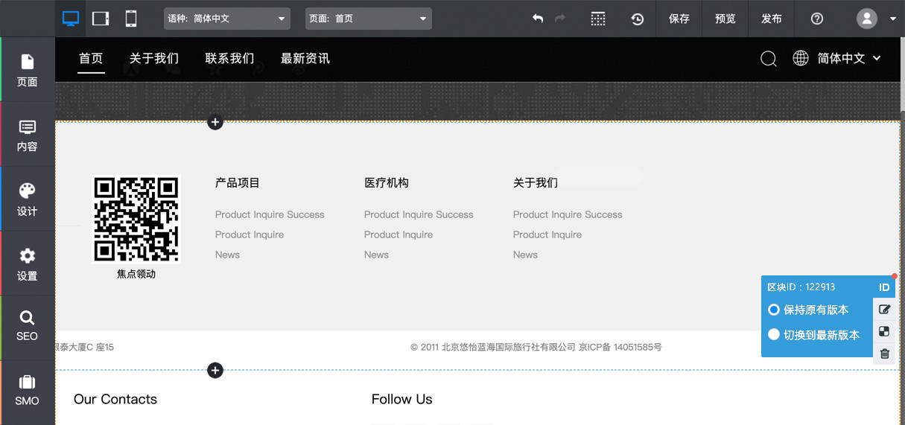The width and height of the screenshot is (905, 425).
Task: Select 保持原有版本 radio option
Action: (x=774, y=310)
